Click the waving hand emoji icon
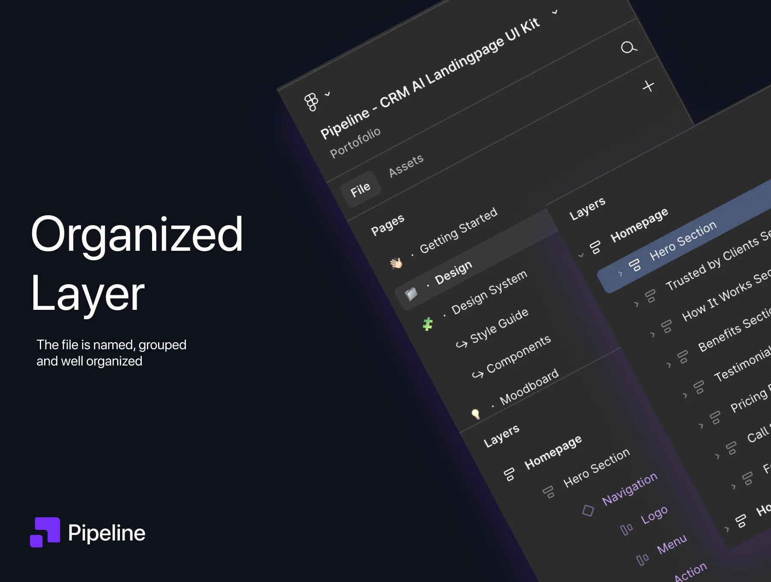The height and width of the screenshot is (582, 771). (x=396, y=263)
